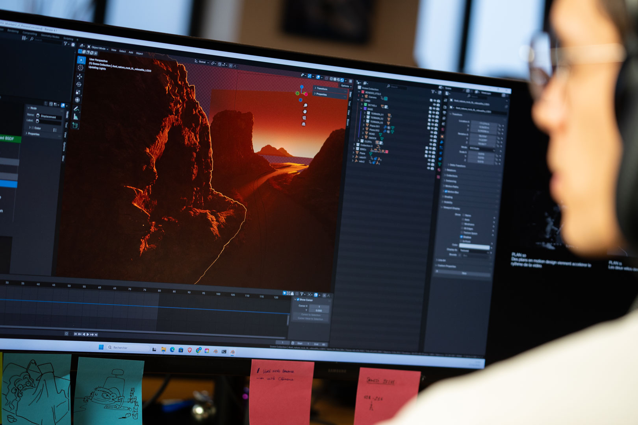638x425 pixels.
Task: Click the node Name field showing Displacement
Action: pyautogui.click(x=49, y=116)
